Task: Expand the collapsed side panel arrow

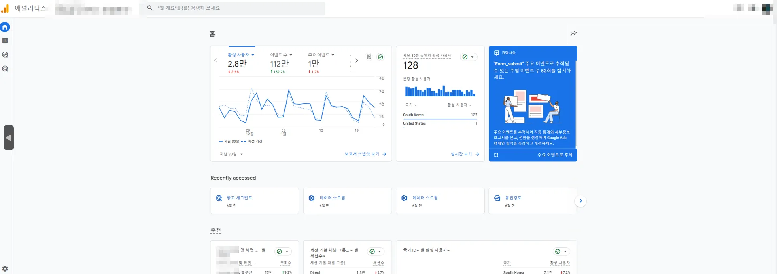Action: click(8, 138)
